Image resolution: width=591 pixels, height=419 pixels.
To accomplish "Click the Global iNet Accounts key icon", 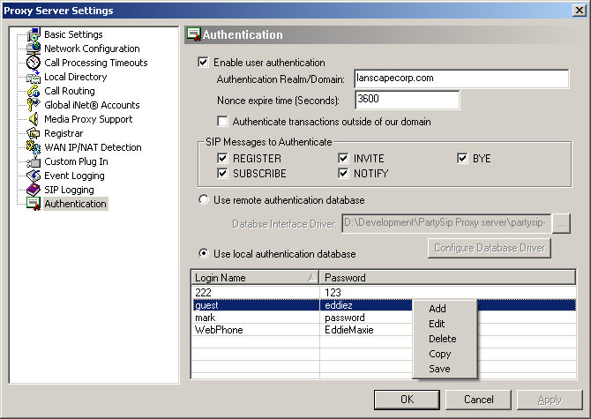I will (x=34, y=105).
